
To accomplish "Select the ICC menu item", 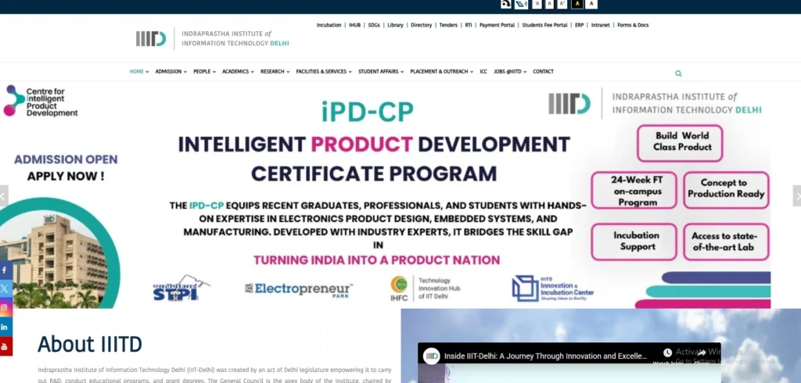I will (x=483, y=72).
